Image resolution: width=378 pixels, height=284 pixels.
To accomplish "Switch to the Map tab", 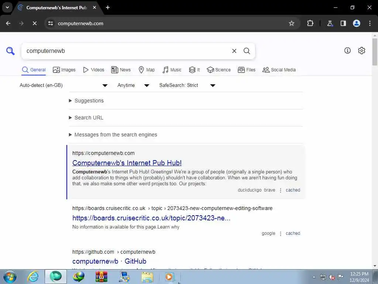I will [147, 70].
